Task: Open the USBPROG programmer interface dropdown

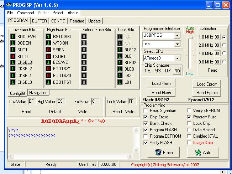Action: (x=177, y=36)
